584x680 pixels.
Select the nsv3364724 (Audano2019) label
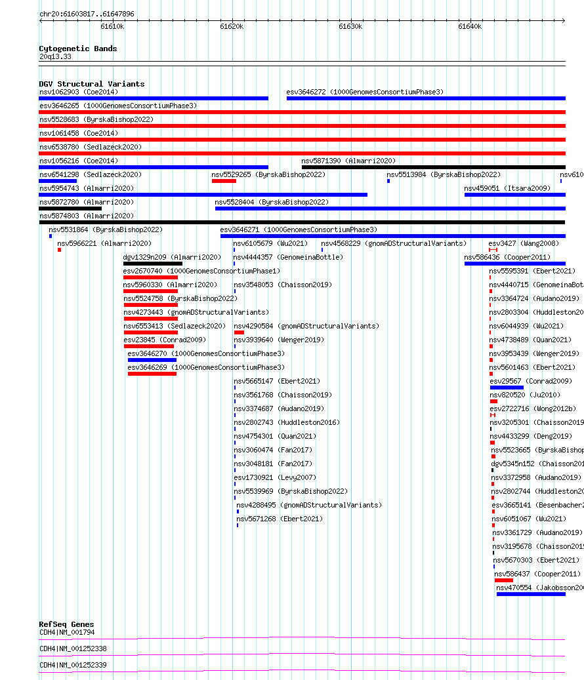[534, 299]
